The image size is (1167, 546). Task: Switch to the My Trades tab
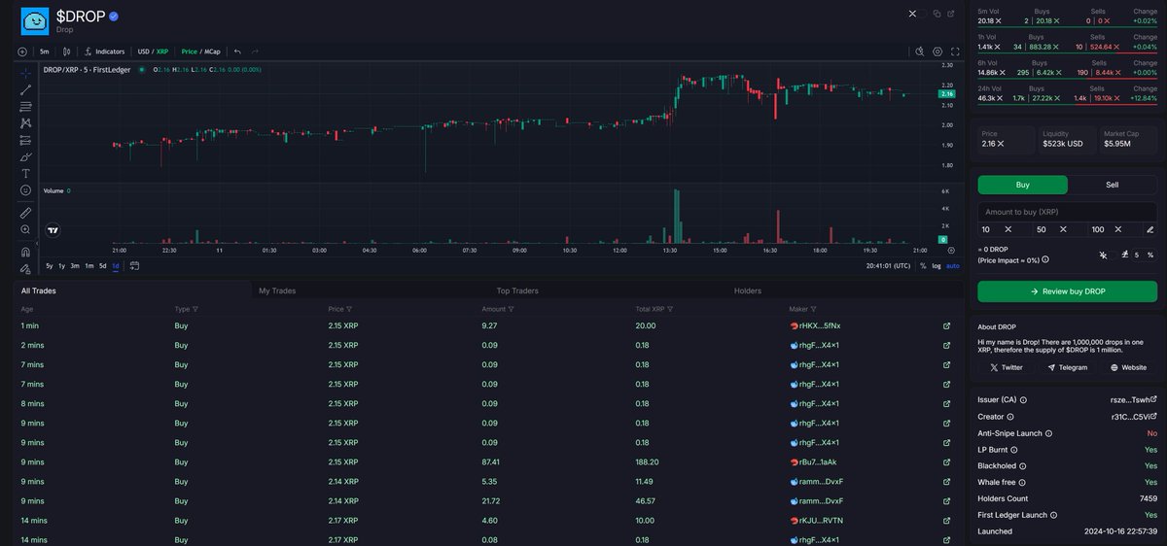tap(277, 290)
